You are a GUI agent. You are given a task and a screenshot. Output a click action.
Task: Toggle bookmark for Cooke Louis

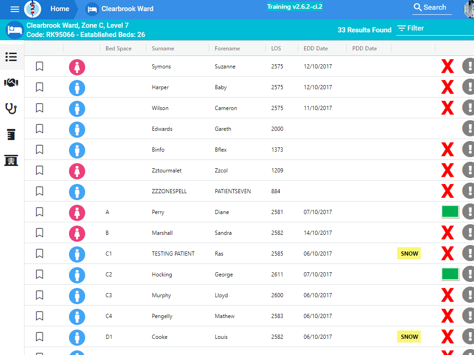point(40,337)
